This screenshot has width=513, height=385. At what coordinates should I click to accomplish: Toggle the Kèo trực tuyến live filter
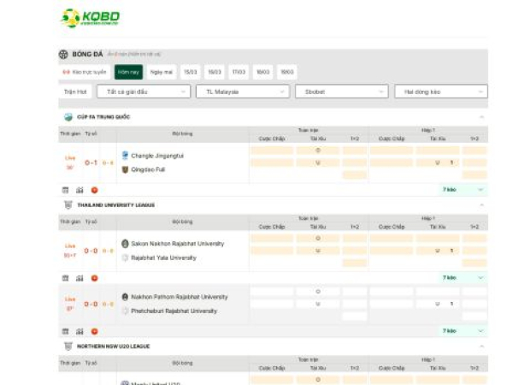coord(85,72)
